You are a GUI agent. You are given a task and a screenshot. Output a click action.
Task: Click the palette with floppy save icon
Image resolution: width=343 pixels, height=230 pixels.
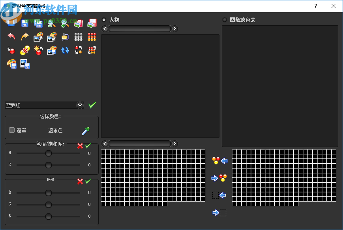11,64
